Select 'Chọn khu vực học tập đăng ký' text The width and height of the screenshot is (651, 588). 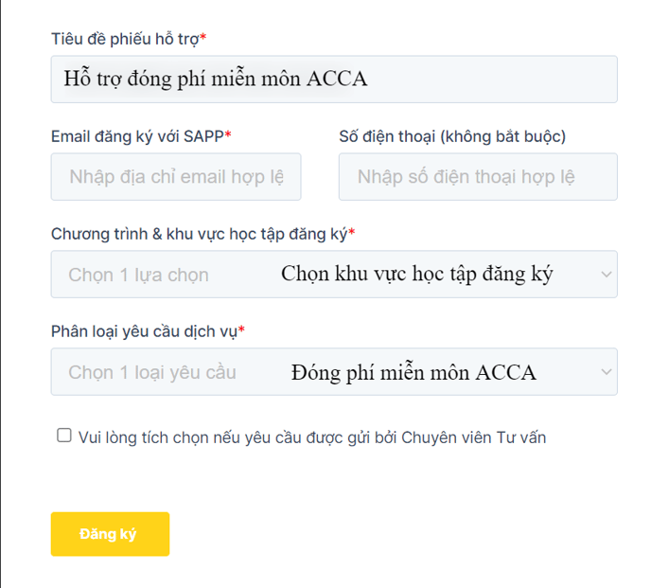(x=417, y=275)
